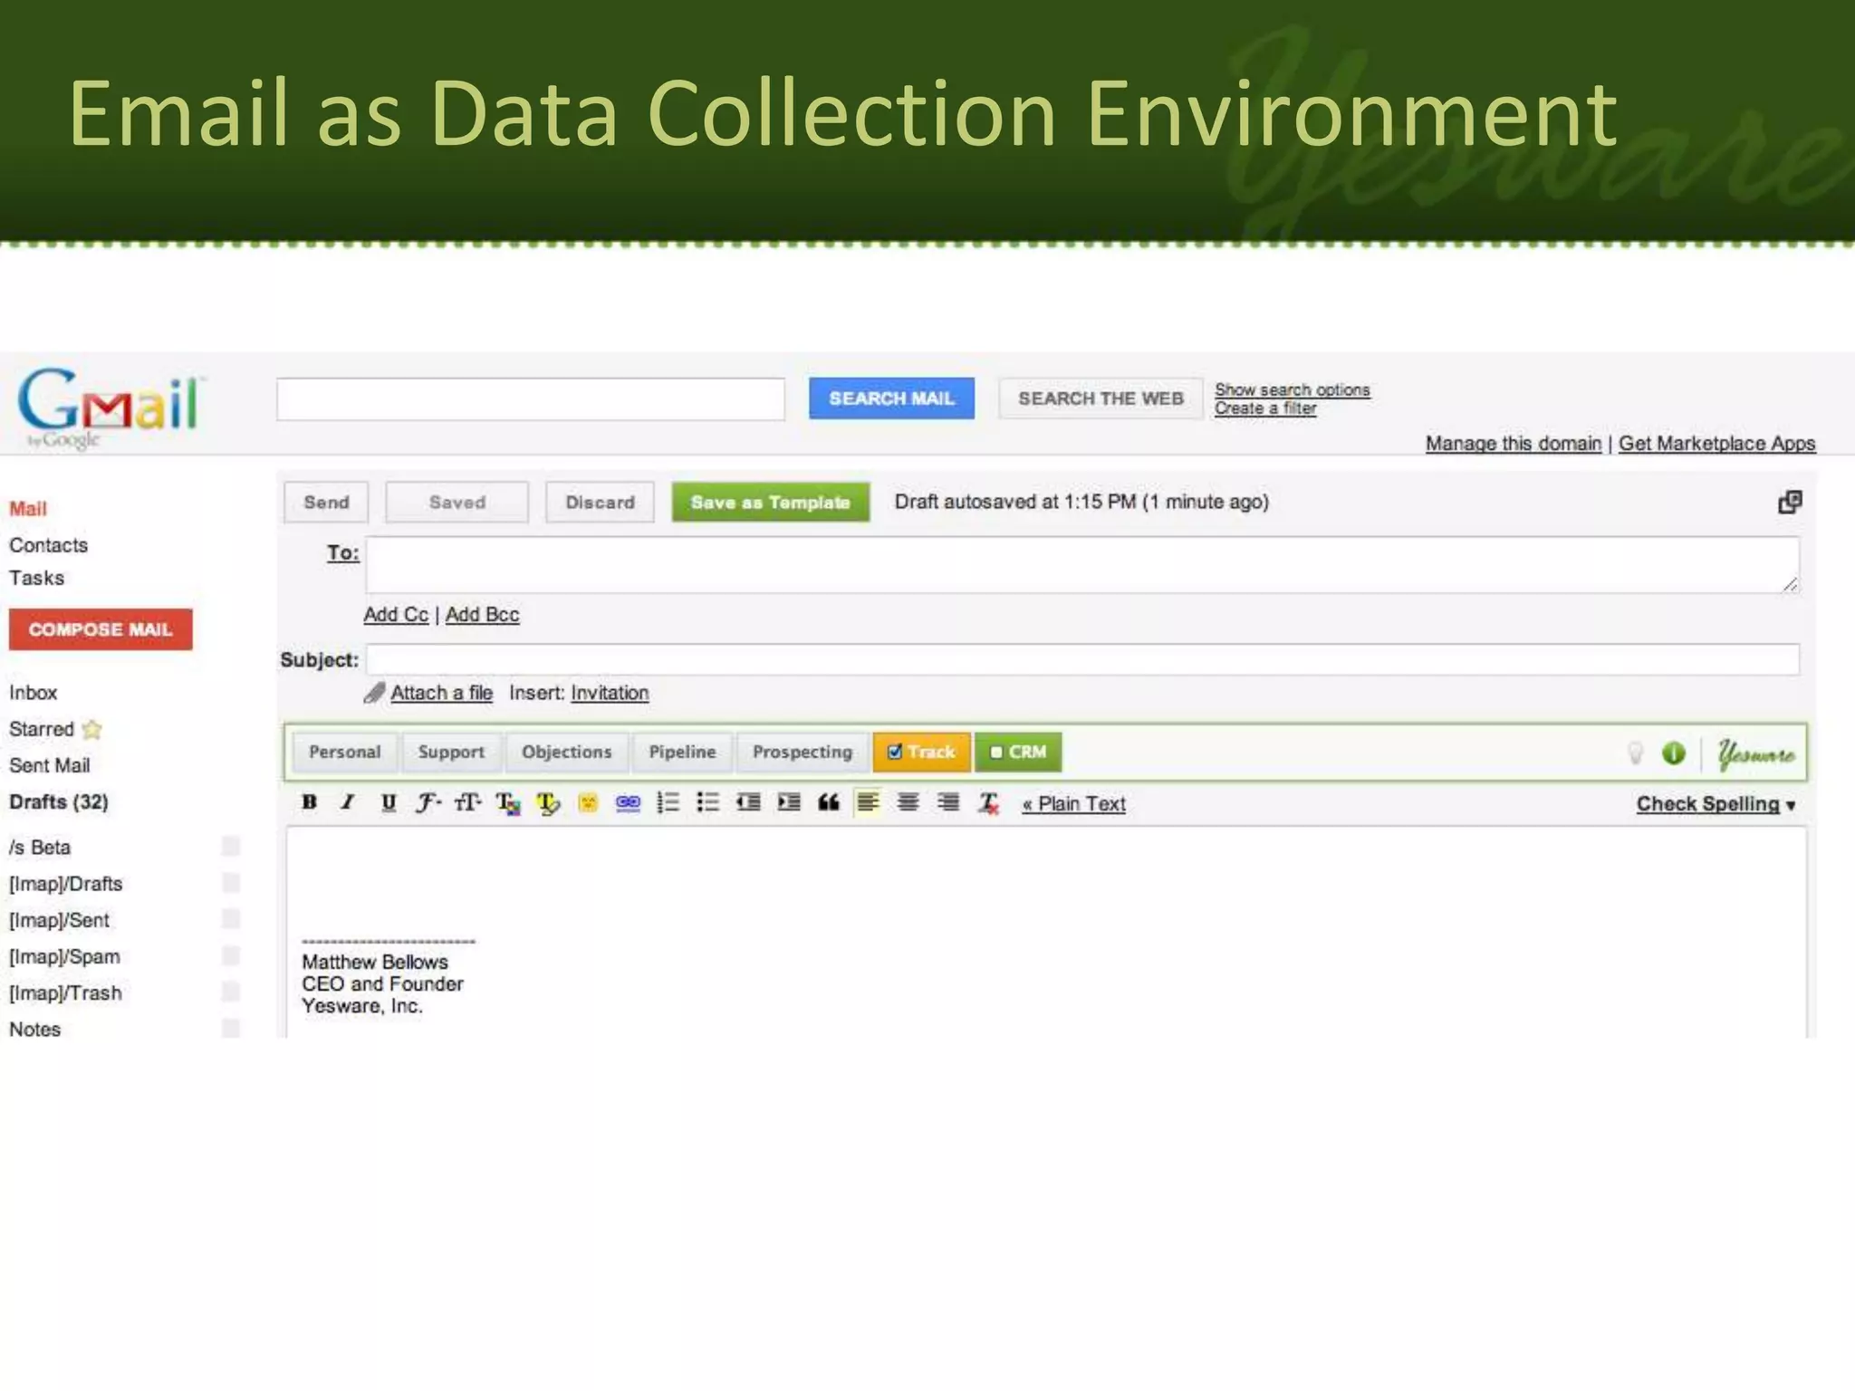1855x1391 pixels.
Task: Go to Tasks
Action: tap(37, 578)
